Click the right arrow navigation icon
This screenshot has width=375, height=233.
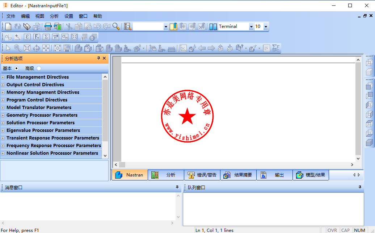tap(211, 48)
